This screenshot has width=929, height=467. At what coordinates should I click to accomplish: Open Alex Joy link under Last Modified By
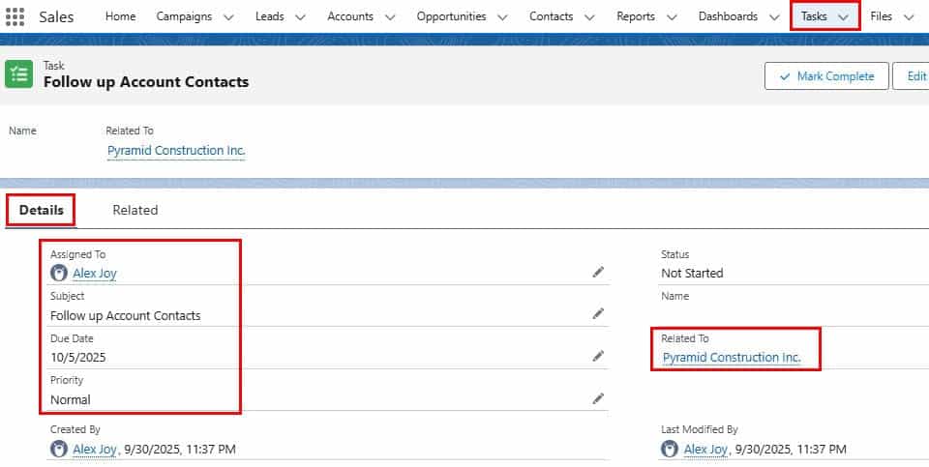click(705, 450)
